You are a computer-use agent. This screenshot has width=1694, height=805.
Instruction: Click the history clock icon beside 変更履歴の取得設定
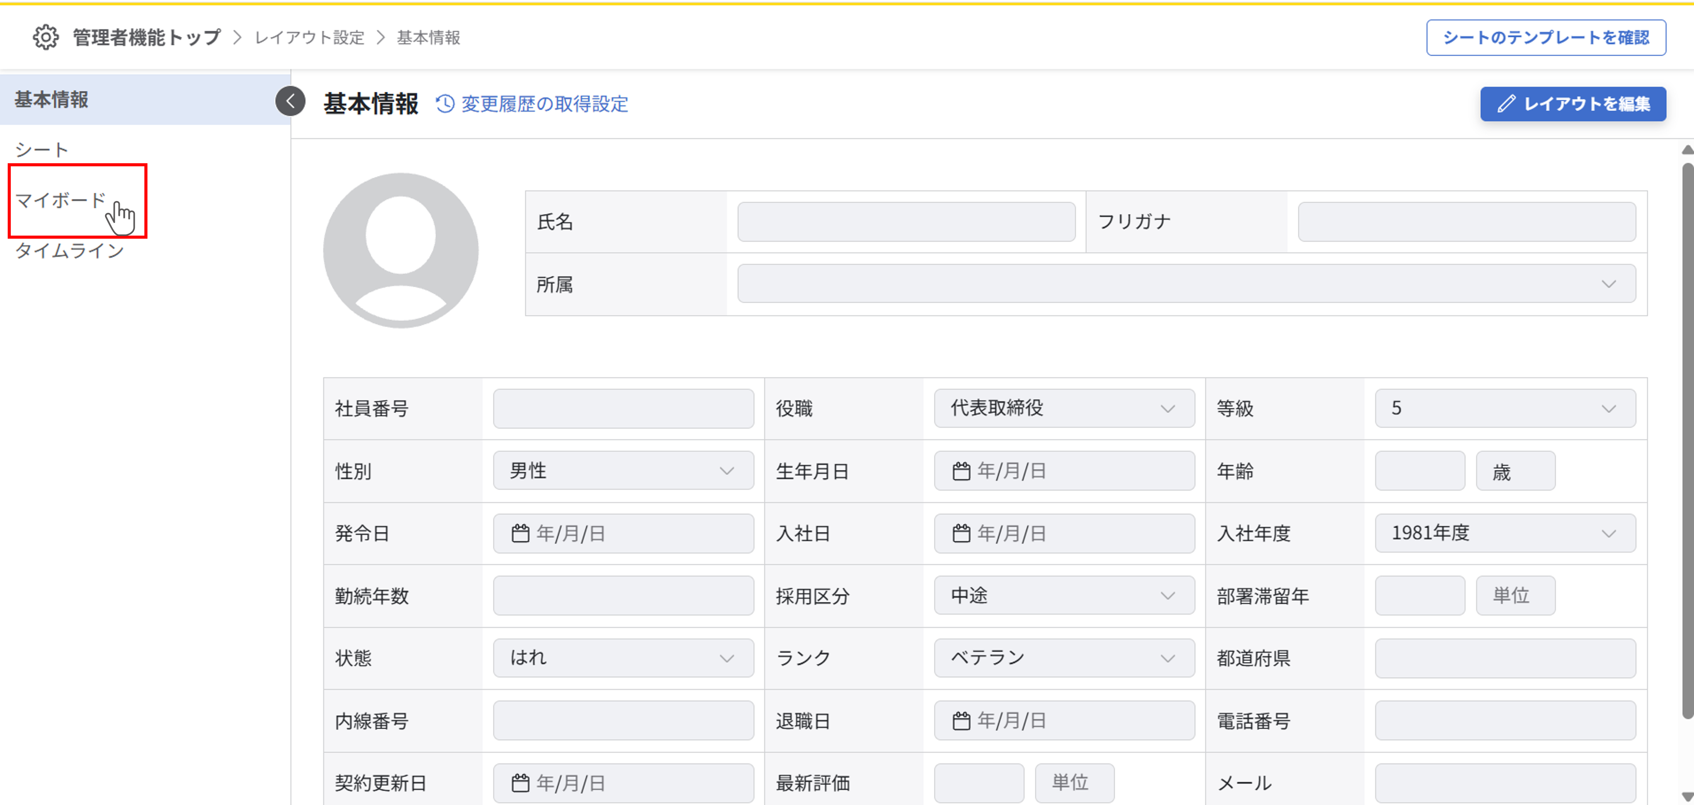(445, 104)
